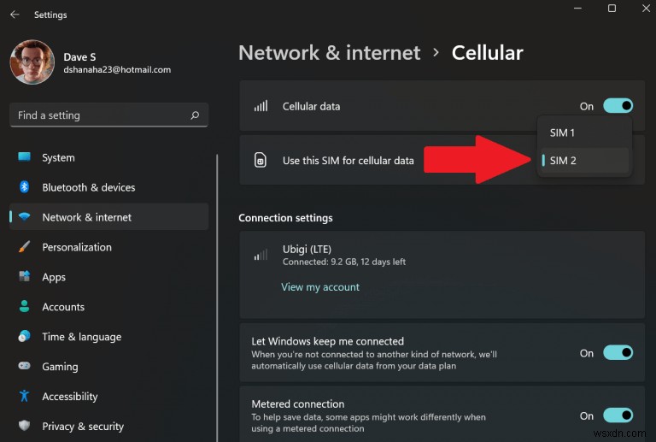This screenshot has width=656, height=442.
Task: Click the Privacy & security shield icon
Action: pos(24,425)
